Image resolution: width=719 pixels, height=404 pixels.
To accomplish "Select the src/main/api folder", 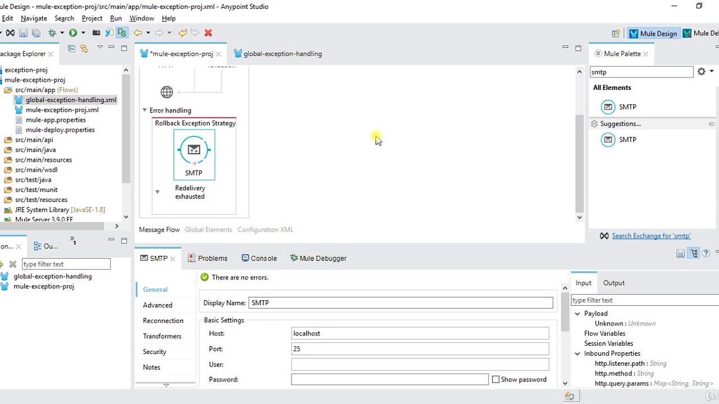I will point(34,140).
